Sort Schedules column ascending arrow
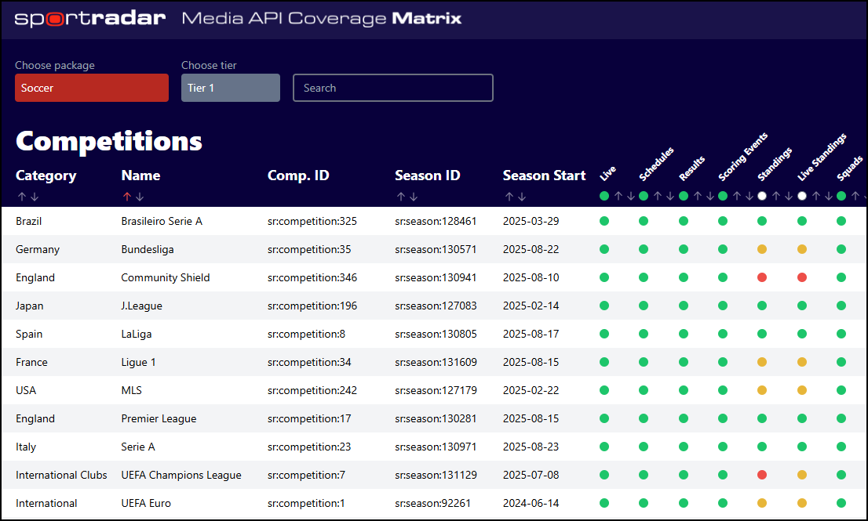The image size is (868, 521). [658, 196]
